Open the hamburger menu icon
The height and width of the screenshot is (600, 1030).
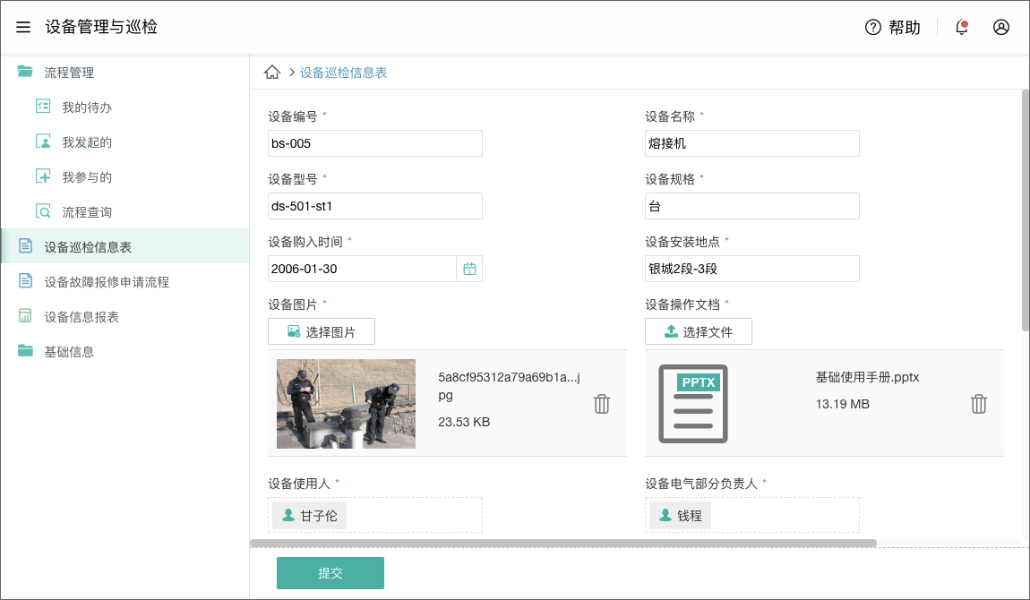tap(23, 28)
